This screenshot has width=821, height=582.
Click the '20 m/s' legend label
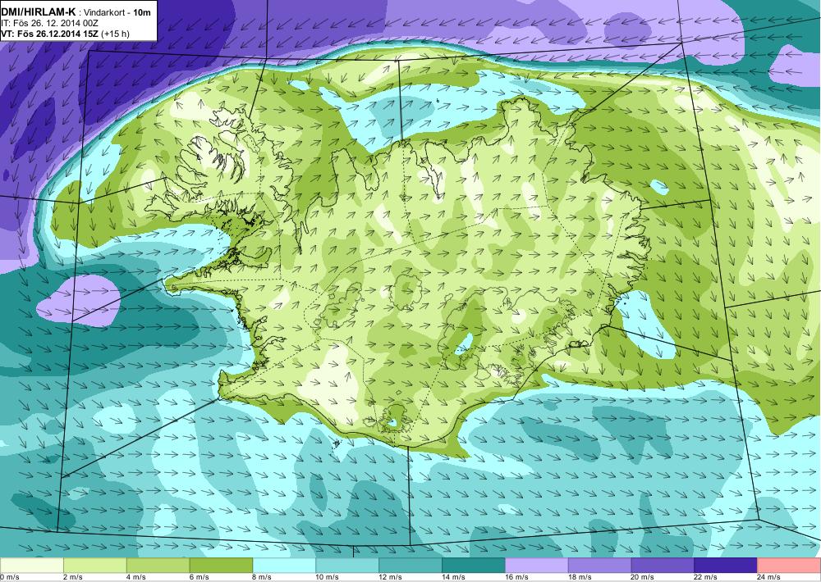(x=643, y=577)
